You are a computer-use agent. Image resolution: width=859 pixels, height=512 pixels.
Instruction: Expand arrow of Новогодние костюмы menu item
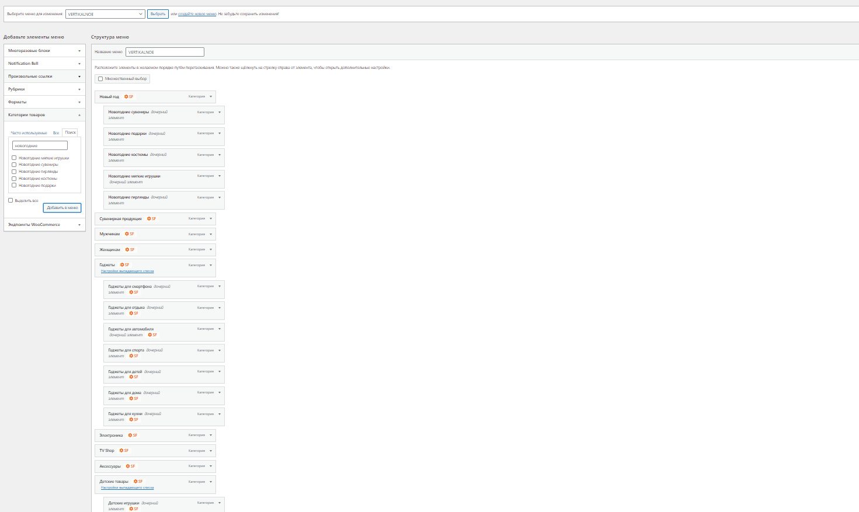(x=220, y=155)
